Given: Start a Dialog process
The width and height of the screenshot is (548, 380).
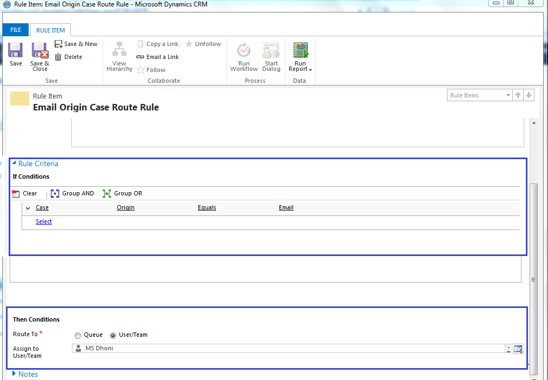Looking at the screenshot, I should click(271, 54).
